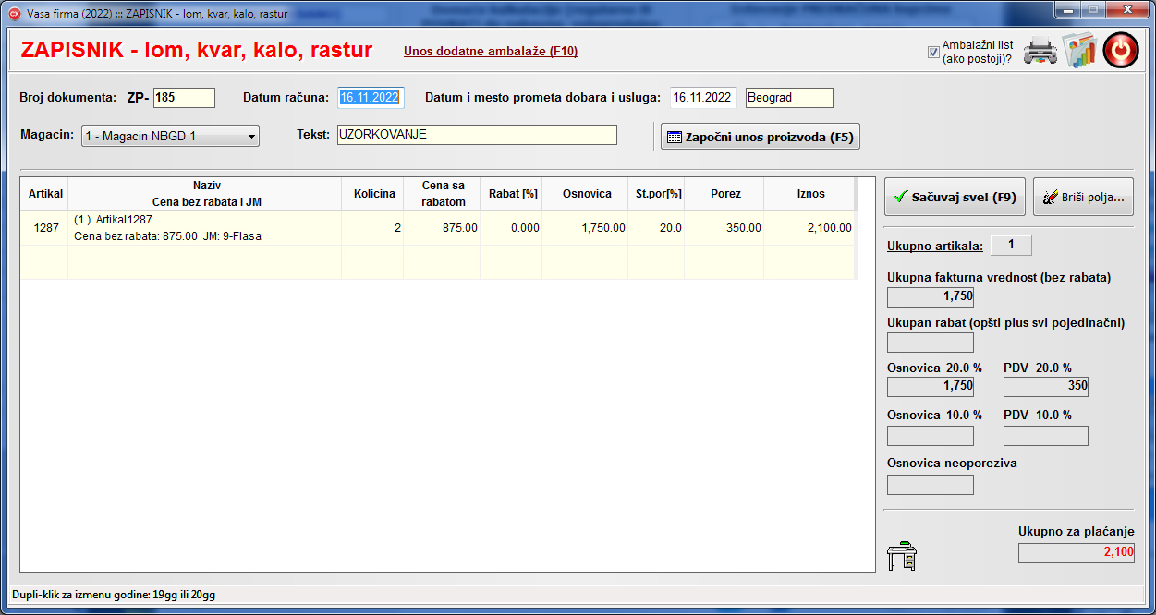This screenshot has height=615, width=1156.
Task: Click the Ukupno za plaćanje field 2,100
Action: [1077, 553]
